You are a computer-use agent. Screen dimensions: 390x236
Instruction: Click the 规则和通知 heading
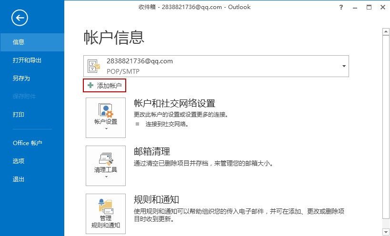pyautogui.click(x=157, y=200)
